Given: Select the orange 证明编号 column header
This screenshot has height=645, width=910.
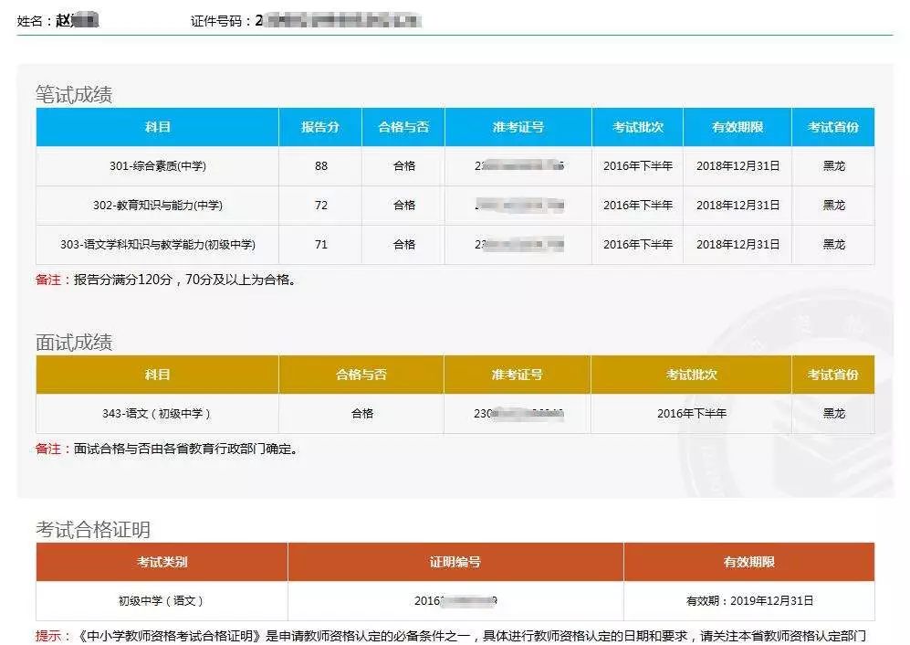Looking at the screenshot, I should tap(455, 562).
